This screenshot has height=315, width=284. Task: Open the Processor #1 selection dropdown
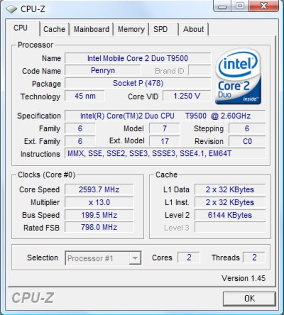click(x=103, y=258)
